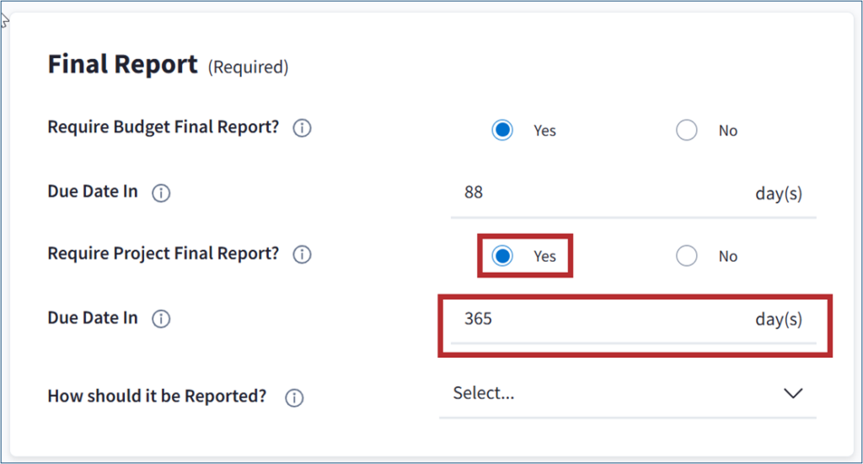This screenshot has width=863, height=464.
Task: Open info icon next to second Due Date In
Action: pyautogui.click(x=161, y=319)
